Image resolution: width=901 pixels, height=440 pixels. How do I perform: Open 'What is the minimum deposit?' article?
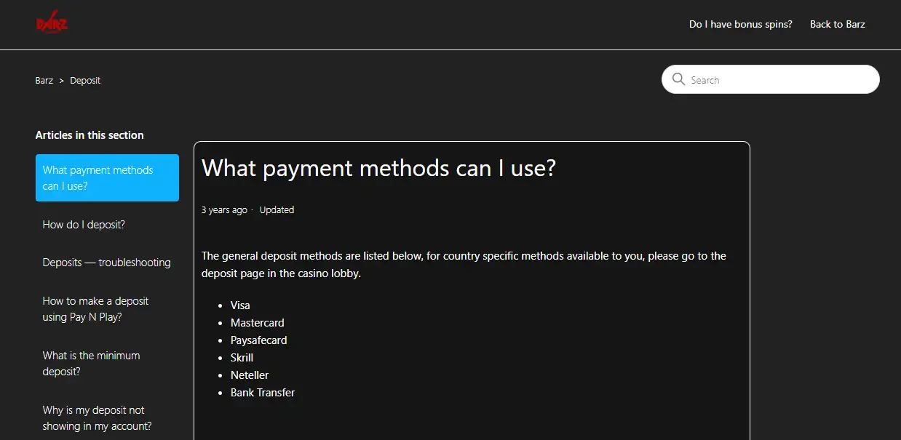(91, 364)
